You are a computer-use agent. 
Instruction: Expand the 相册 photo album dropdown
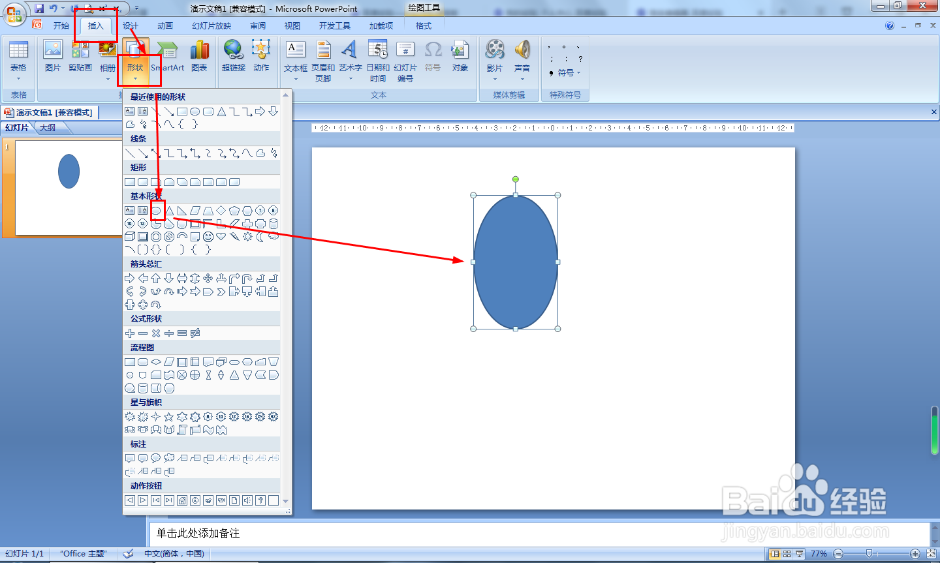tap(108, 79)
